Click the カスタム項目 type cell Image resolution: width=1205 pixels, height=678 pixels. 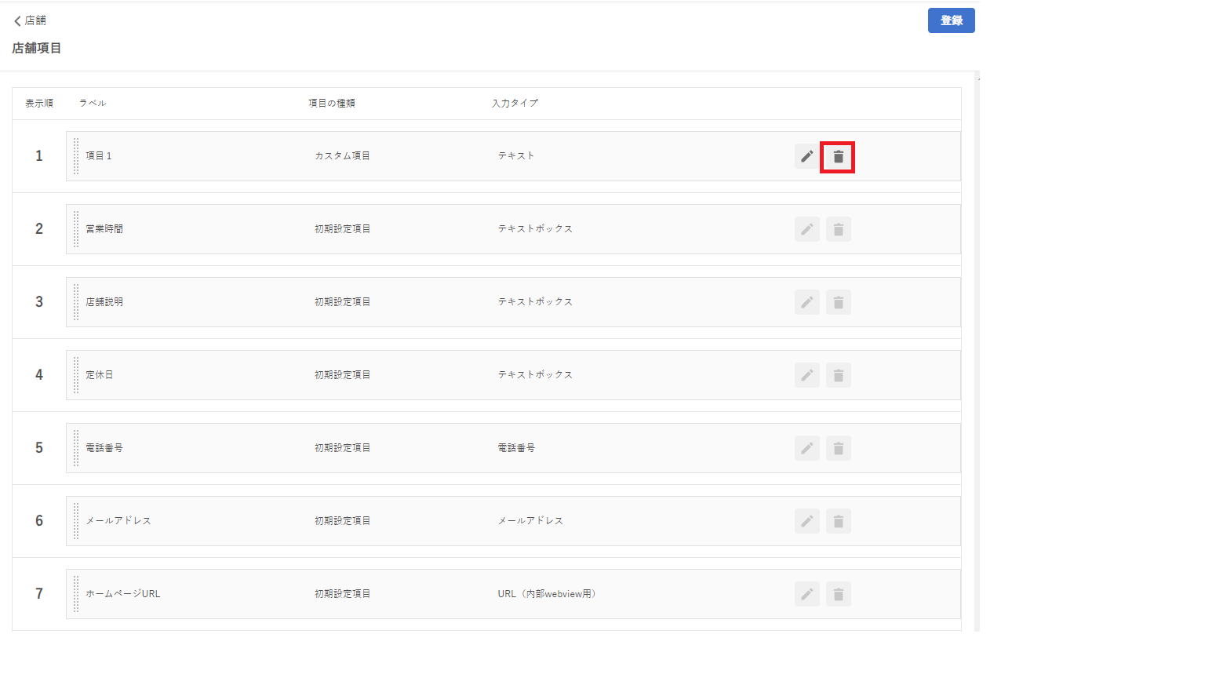coord(343,156)
